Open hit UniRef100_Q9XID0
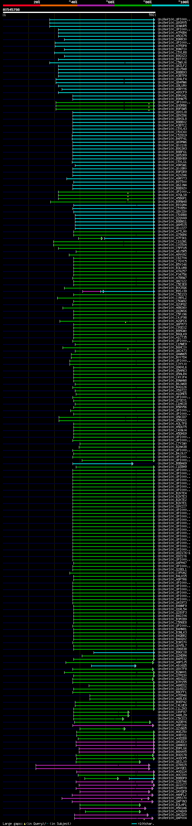 (172, 212)
